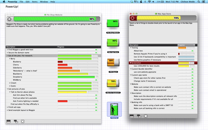Click the Pie Shop Website battery icon
Screen dimensions: 208x130
[x=113, y=23]
